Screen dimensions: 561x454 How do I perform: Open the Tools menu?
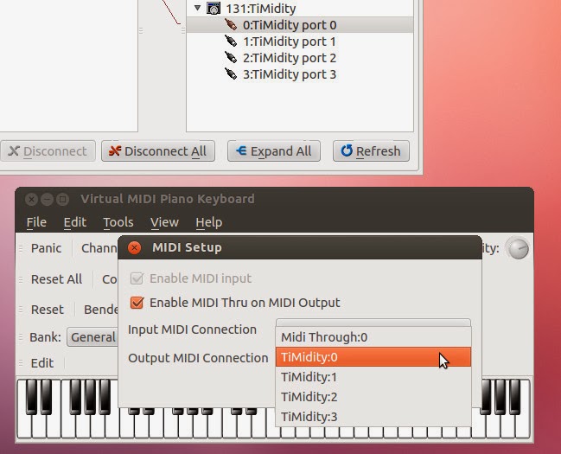point(118,222)
